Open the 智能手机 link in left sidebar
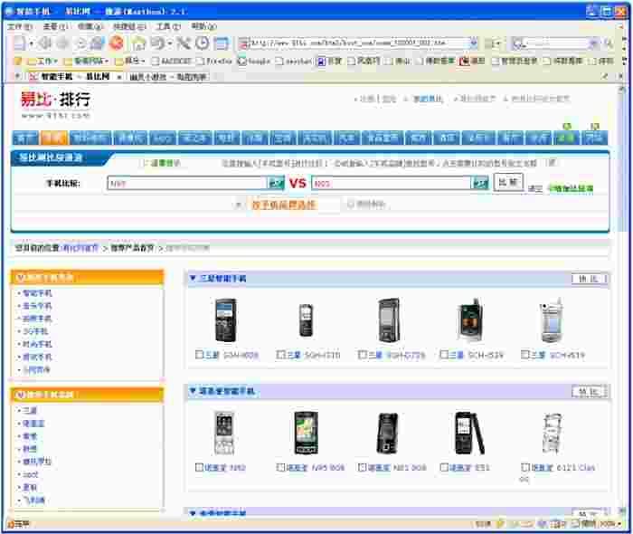This screenshot has height=534, width=633. pyautogui.click(x=37, y=293)
